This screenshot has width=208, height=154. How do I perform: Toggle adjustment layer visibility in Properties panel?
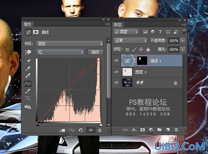[91, 130]
